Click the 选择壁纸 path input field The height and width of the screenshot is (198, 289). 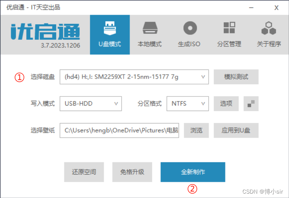(x=119, y=131)
